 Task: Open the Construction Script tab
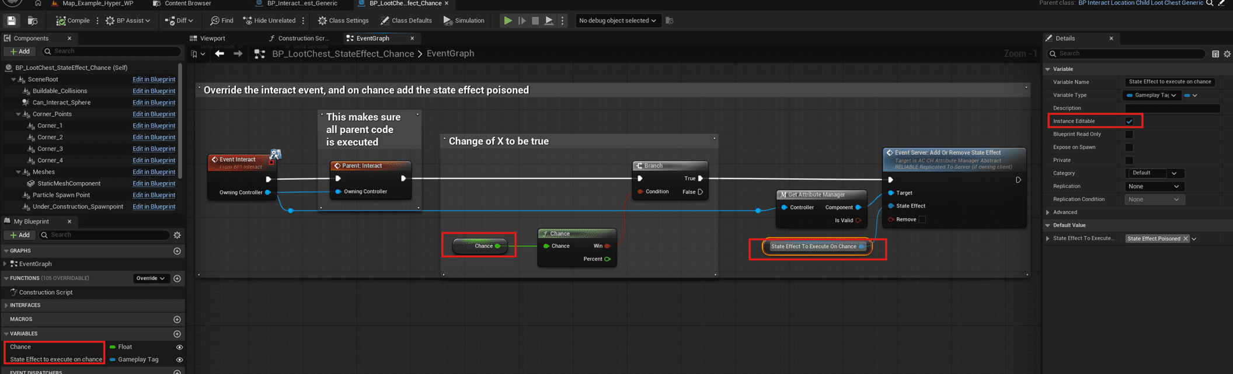(299, 38)
